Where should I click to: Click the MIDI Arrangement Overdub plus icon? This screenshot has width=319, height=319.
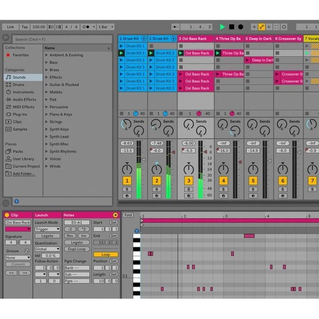pos(254,27)
